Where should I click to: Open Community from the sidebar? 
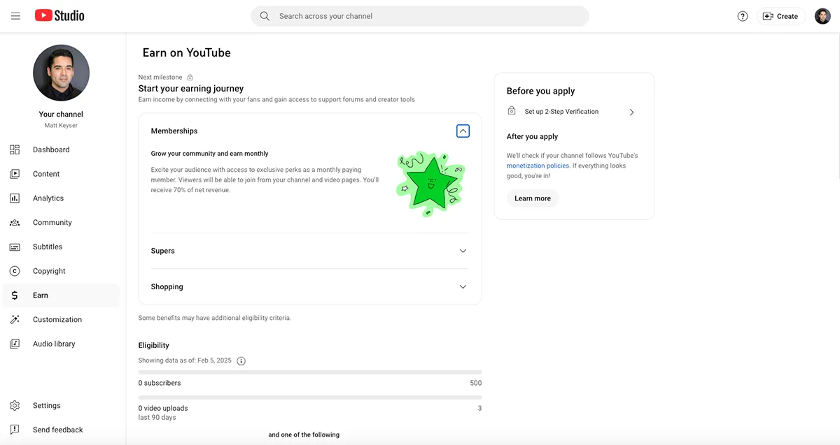pyautogui.click(x=52, y=222)
